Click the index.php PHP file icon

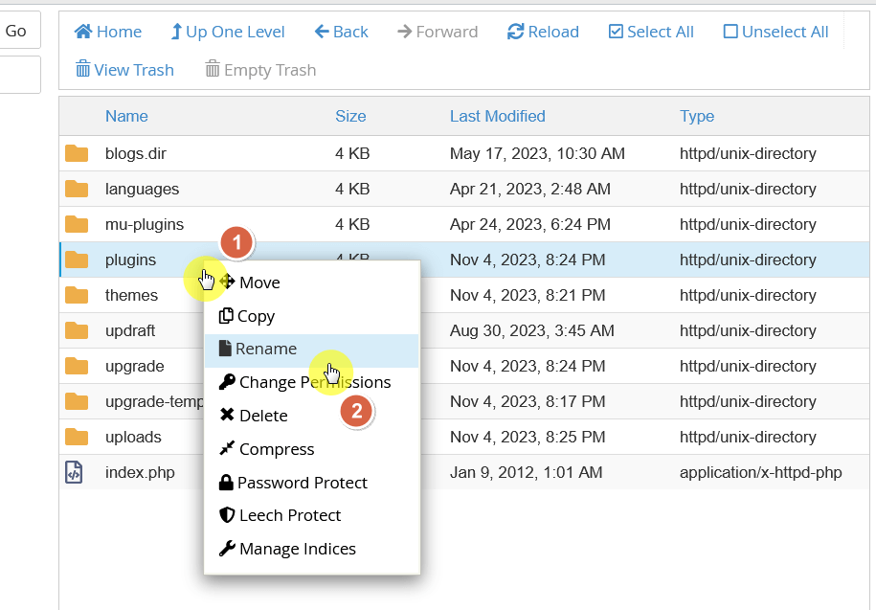[x=74, y=472]
